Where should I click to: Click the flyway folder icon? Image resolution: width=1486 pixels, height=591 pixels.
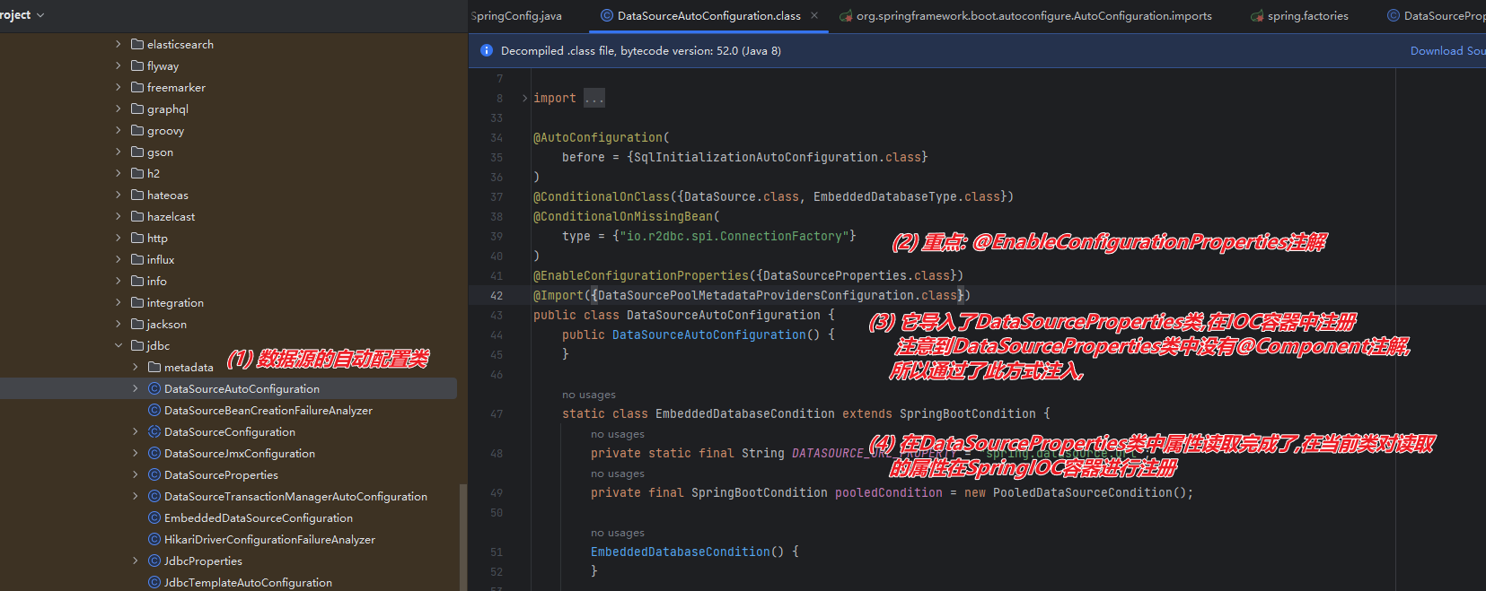[137, 65]
